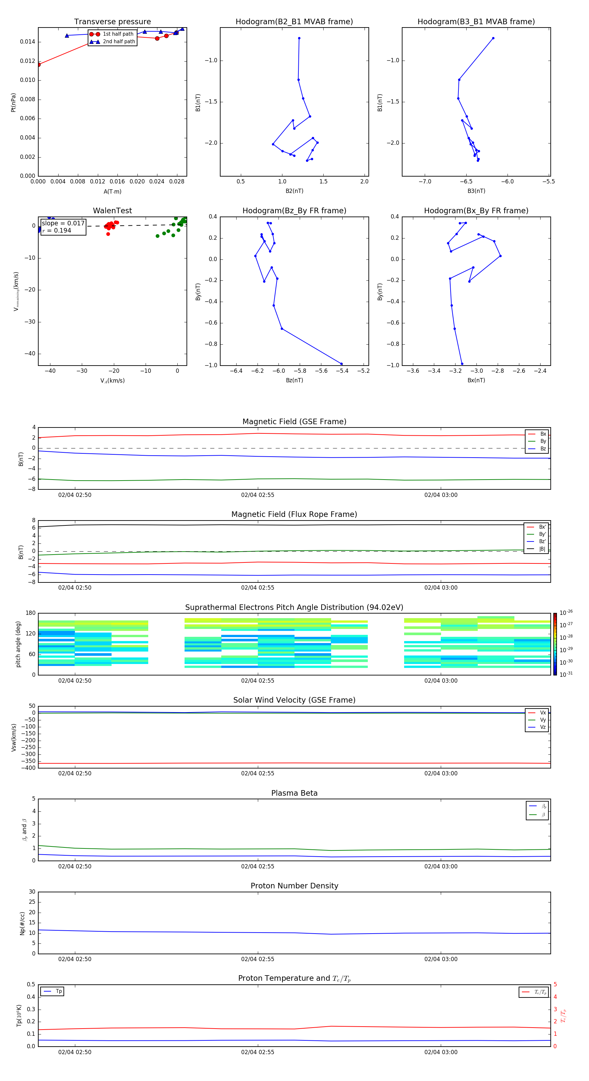The height and width of the screenshot is (1081, 589).
Task: Click the 'Transverse pressure' plot title
Action: [x=112, y=22]
